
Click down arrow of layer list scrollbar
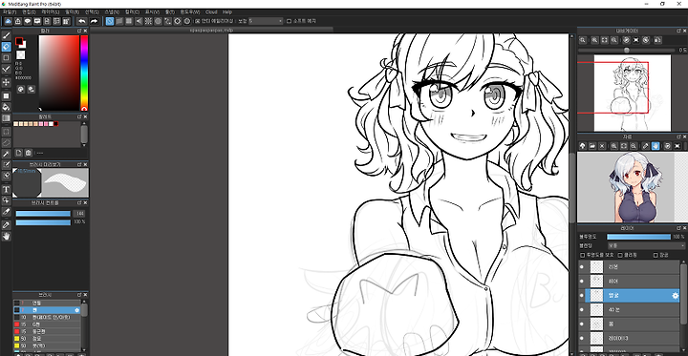point(682,350)
